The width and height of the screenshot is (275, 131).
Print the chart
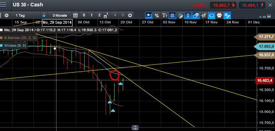[x=219, y=16]
